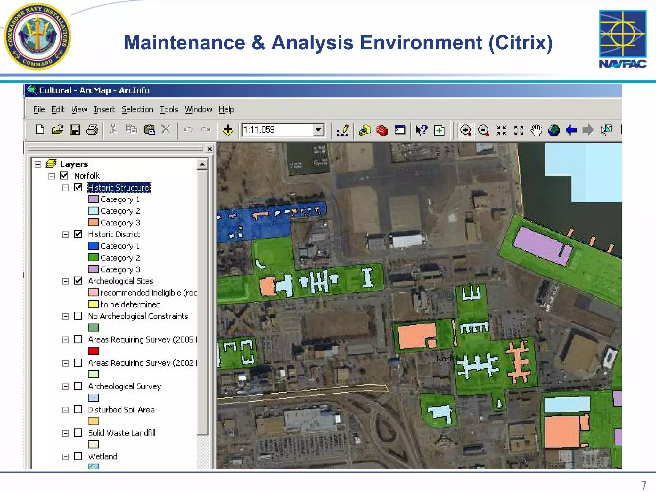Delete the selected item
This screenshot has width=656, height=492.
click(x=166, y=129)
